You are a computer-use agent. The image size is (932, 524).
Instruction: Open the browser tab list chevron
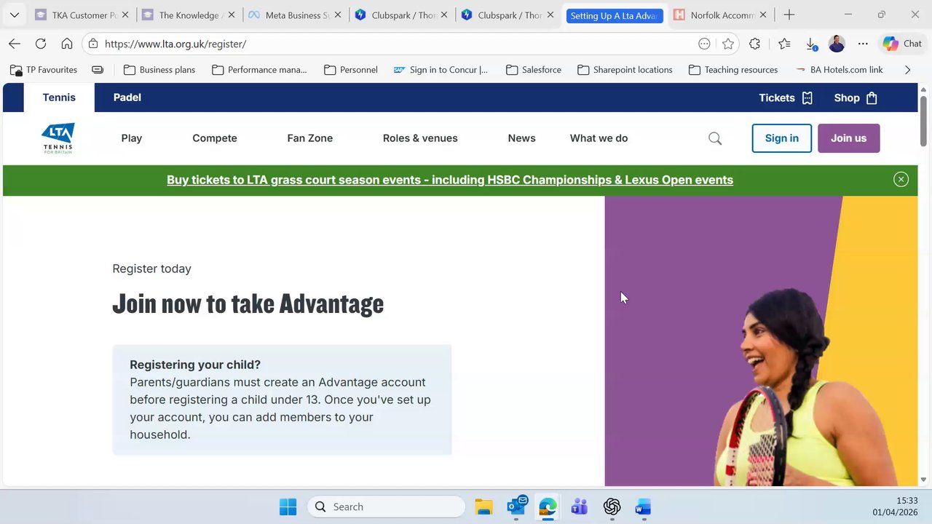tap(14, 15)
